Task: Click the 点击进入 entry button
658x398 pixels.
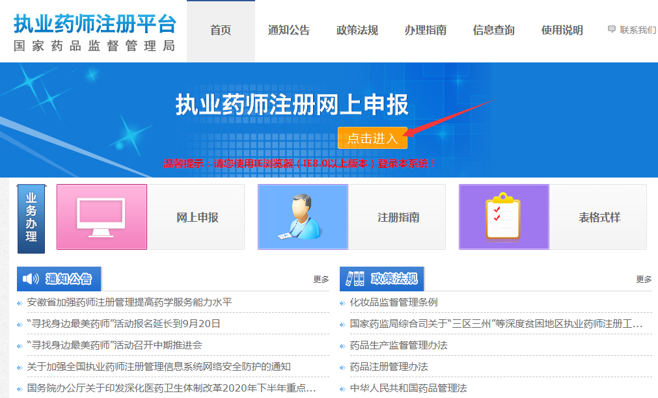Action: 372,137
